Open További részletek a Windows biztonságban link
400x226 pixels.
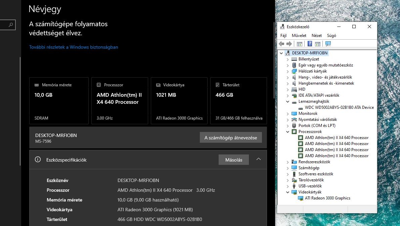74,47
